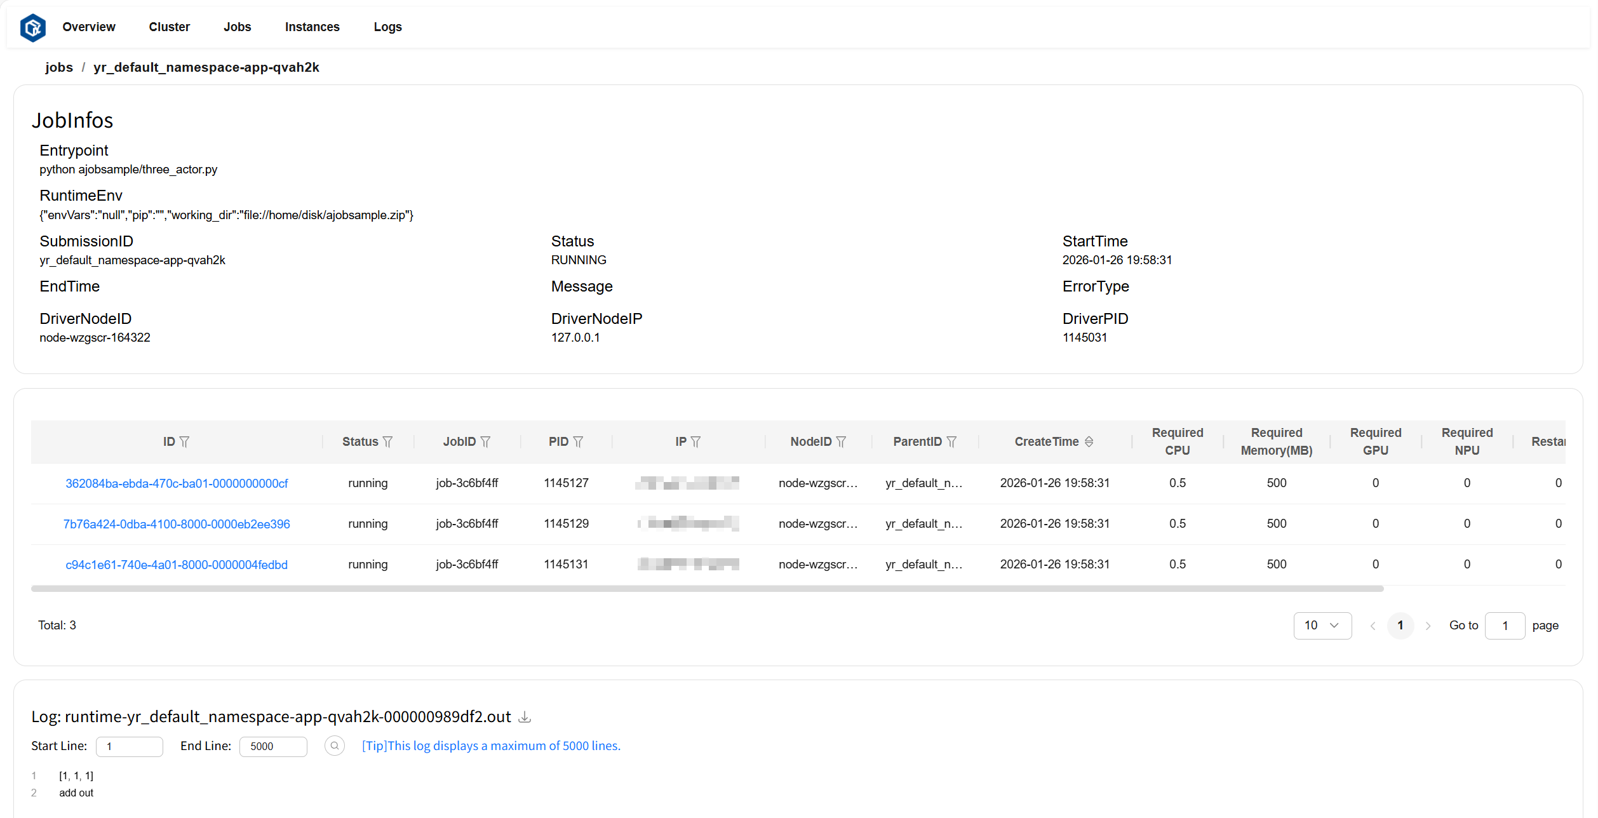Sort by CreateTime using sort arrows
The height and width of the screenshot is (818, 1598).
coord(1089,441)
